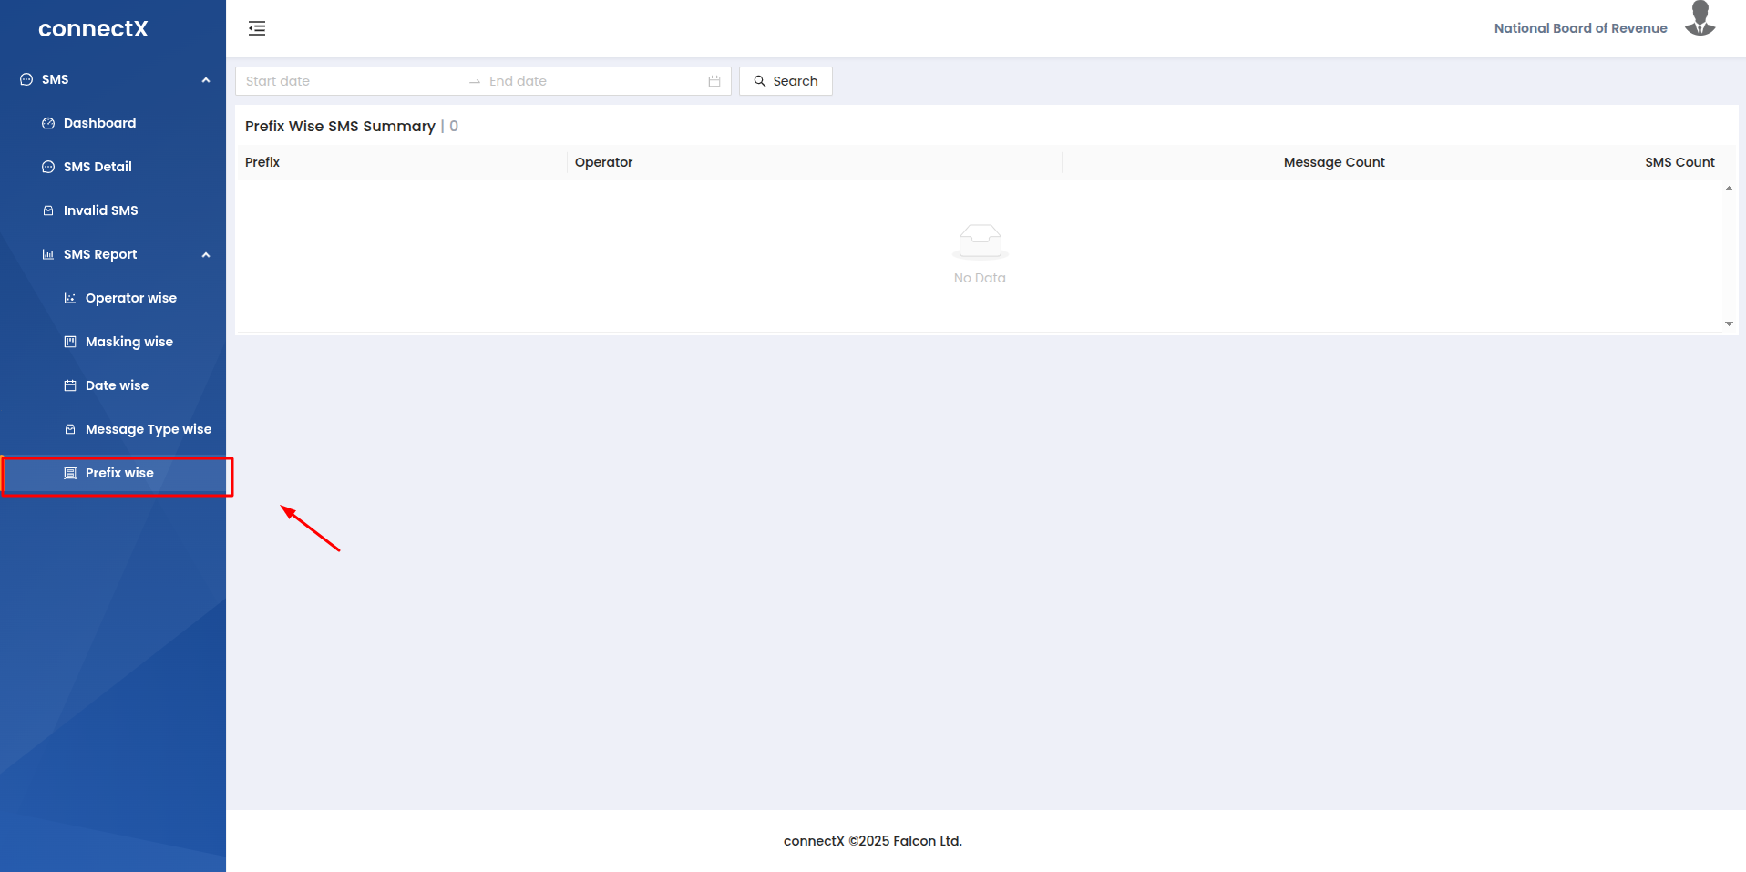The width and height of the screenshot is (1746, 872).
Task: Click the Masking wise icon
Action: click(70, 342)
